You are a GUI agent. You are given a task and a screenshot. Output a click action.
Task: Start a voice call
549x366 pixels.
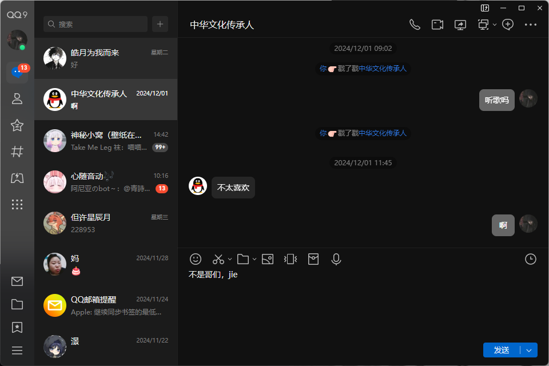(415, 25)
